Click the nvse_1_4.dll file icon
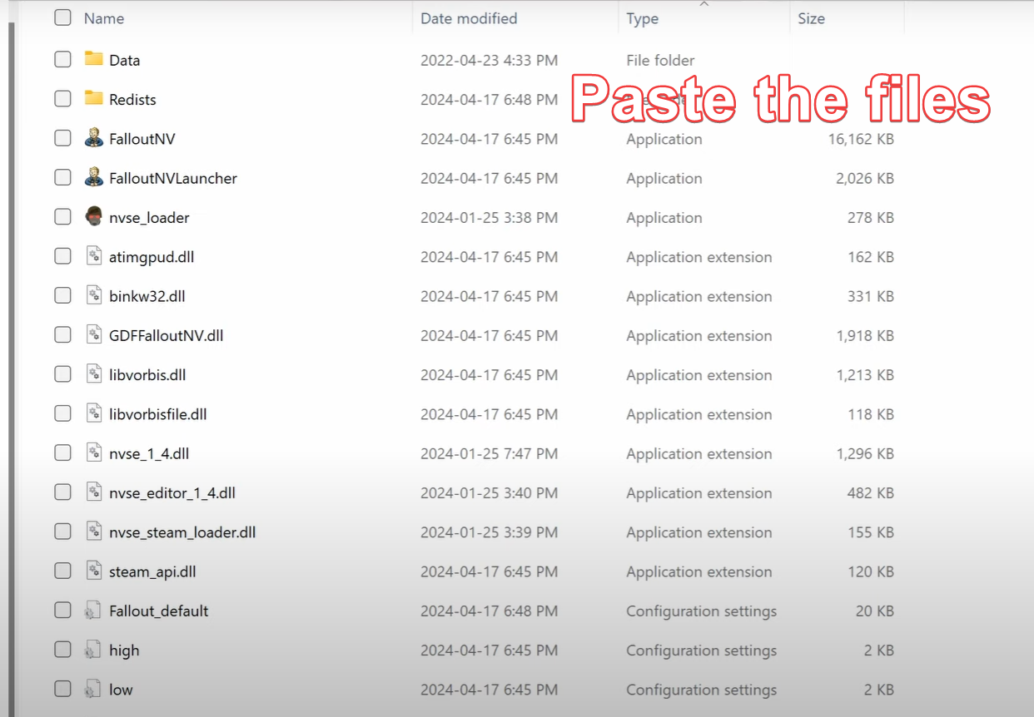The height and width of the screenshot is (717, 1034). tap(94, 453)
